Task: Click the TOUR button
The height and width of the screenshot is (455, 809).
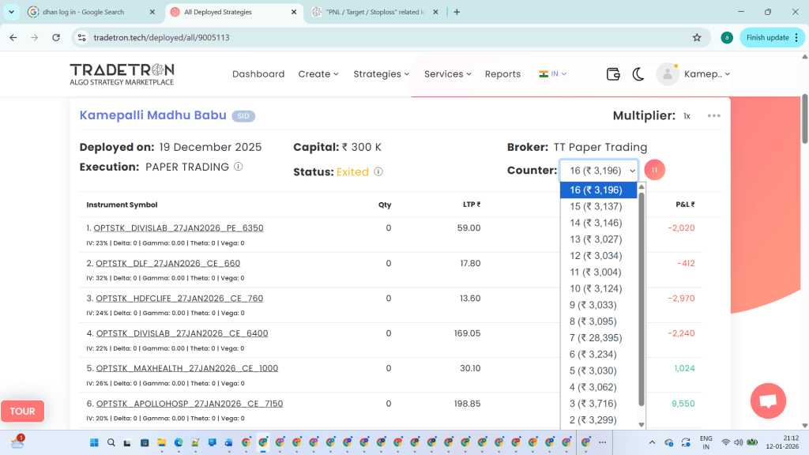Action: 22,411
